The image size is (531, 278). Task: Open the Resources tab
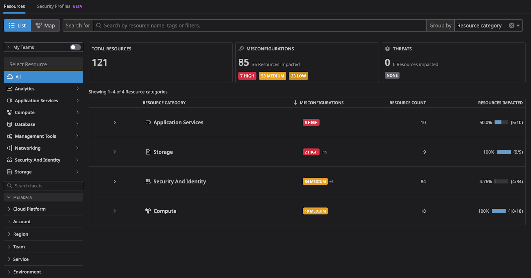pyautogui.click(x=14, y=6)
